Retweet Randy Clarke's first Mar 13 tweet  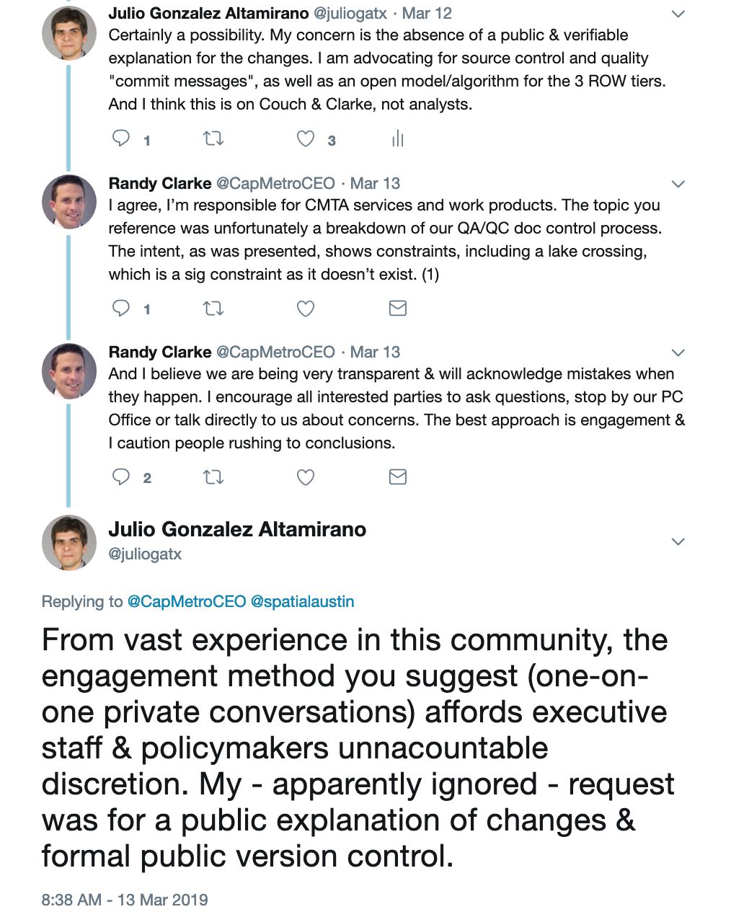(213, 308)
